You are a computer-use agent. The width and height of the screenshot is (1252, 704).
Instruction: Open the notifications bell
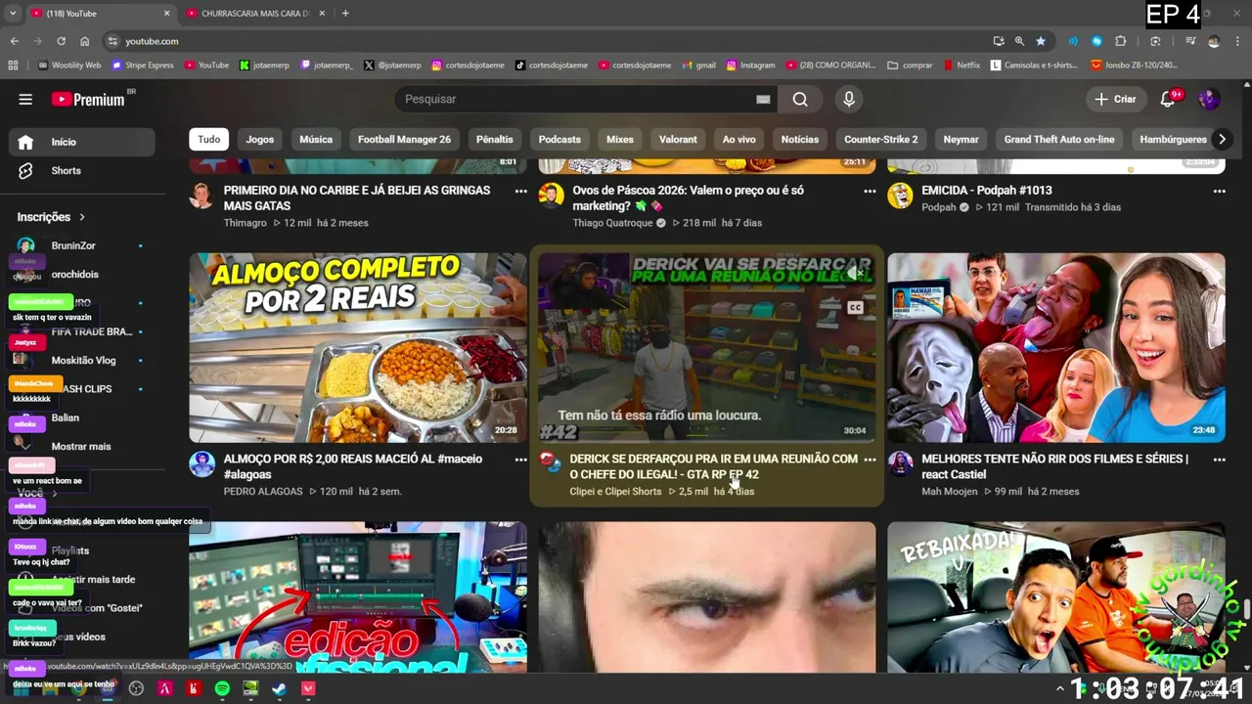pos(1168,99)
